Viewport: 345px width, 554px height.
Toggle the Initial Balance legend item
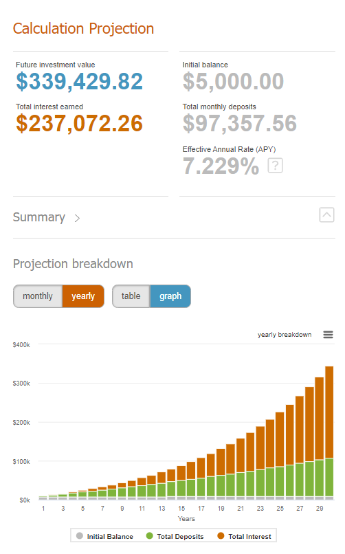[x=105, y=536]
